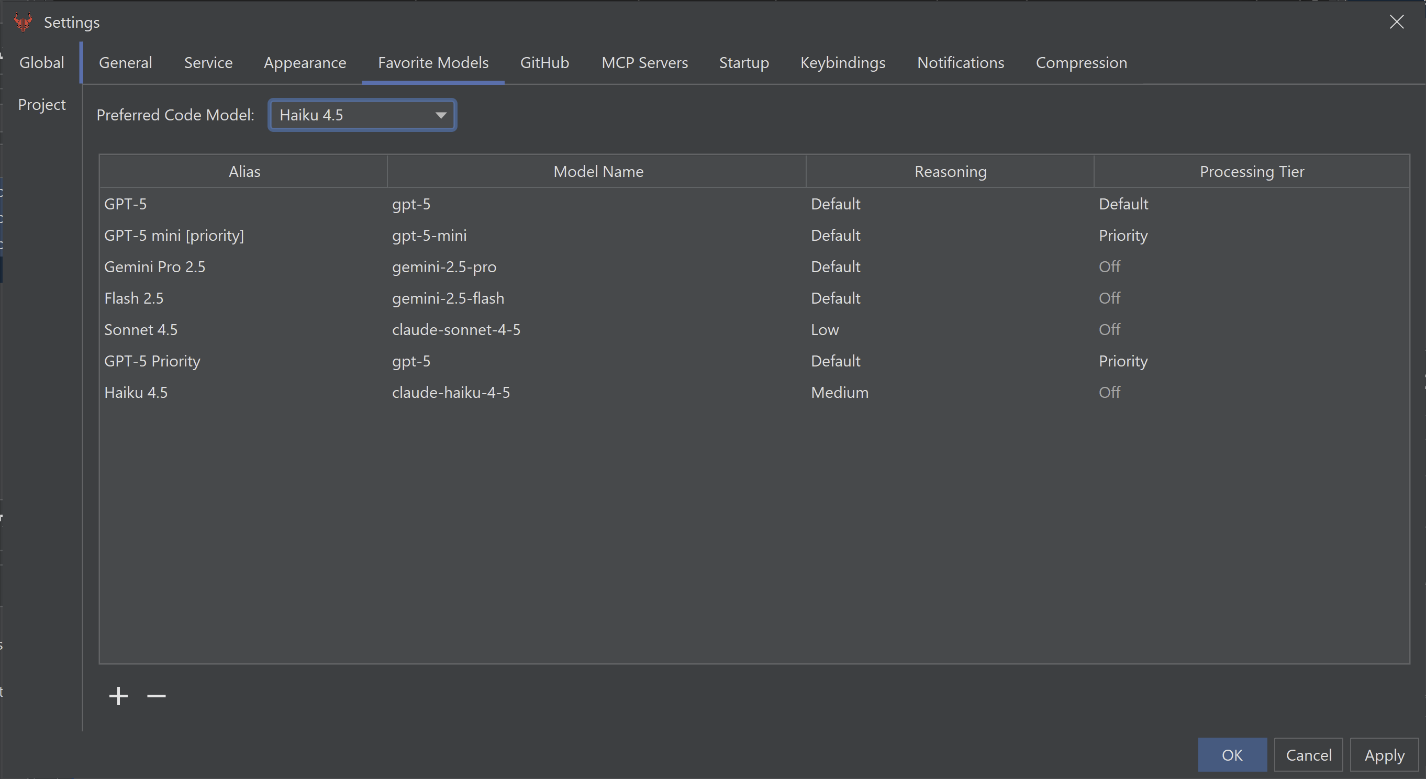Click the Processing Tier column header
This screenshot has height=779, width=1426.
click(x=1251, y=172)
